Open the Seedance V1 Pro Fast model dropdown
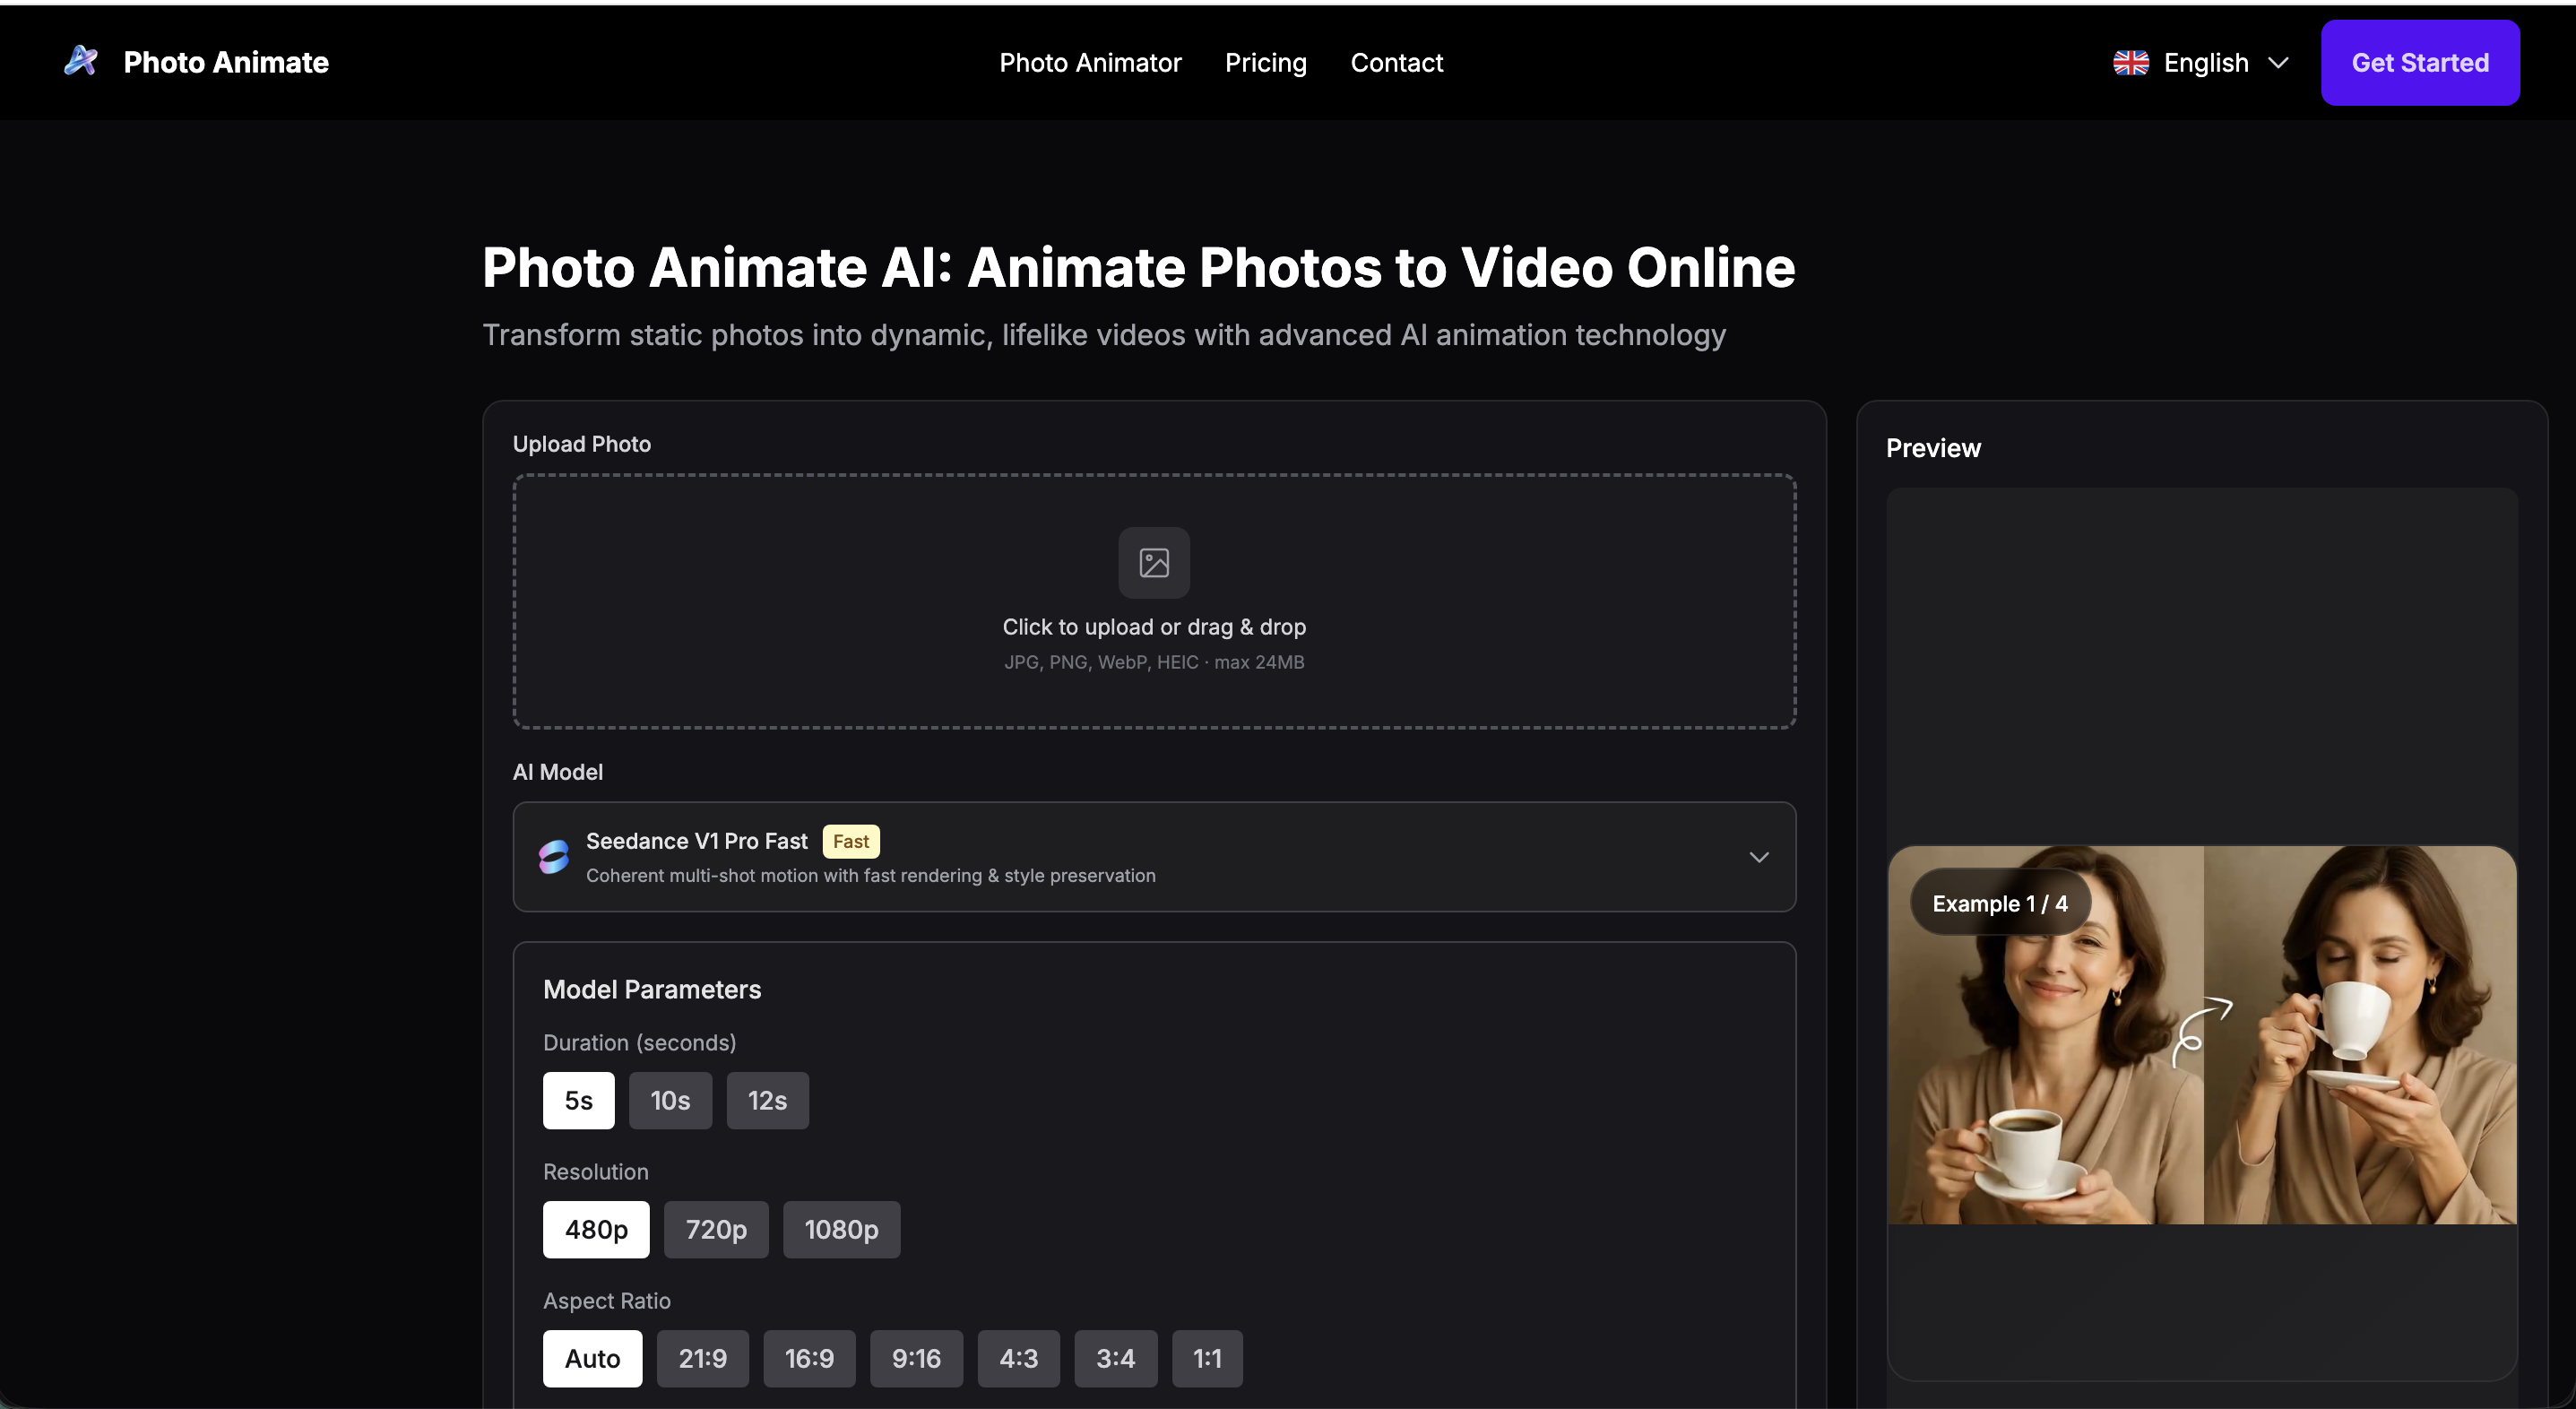This screenshot has height=1409, width=2576. (x=1154, y=856)
